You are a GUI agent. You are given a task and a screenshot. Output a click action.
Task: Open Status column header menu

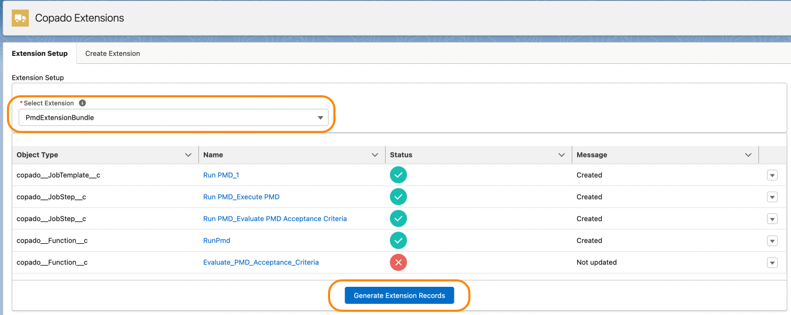point(561,155)
